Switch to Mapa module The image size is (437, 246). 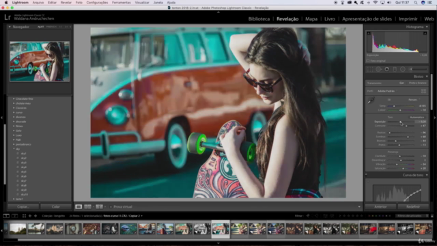[311, 18]
